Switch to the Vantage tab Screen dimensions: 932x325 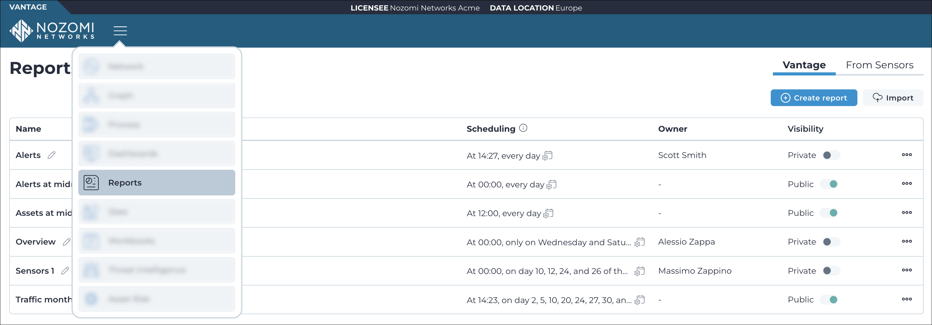(804, 66)
